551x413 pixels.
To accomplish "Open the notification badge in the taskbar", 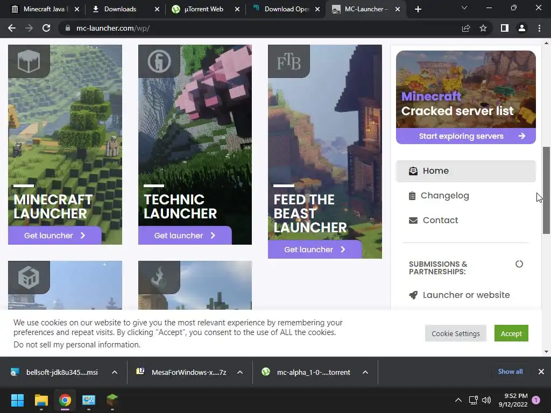I will 536,400.
